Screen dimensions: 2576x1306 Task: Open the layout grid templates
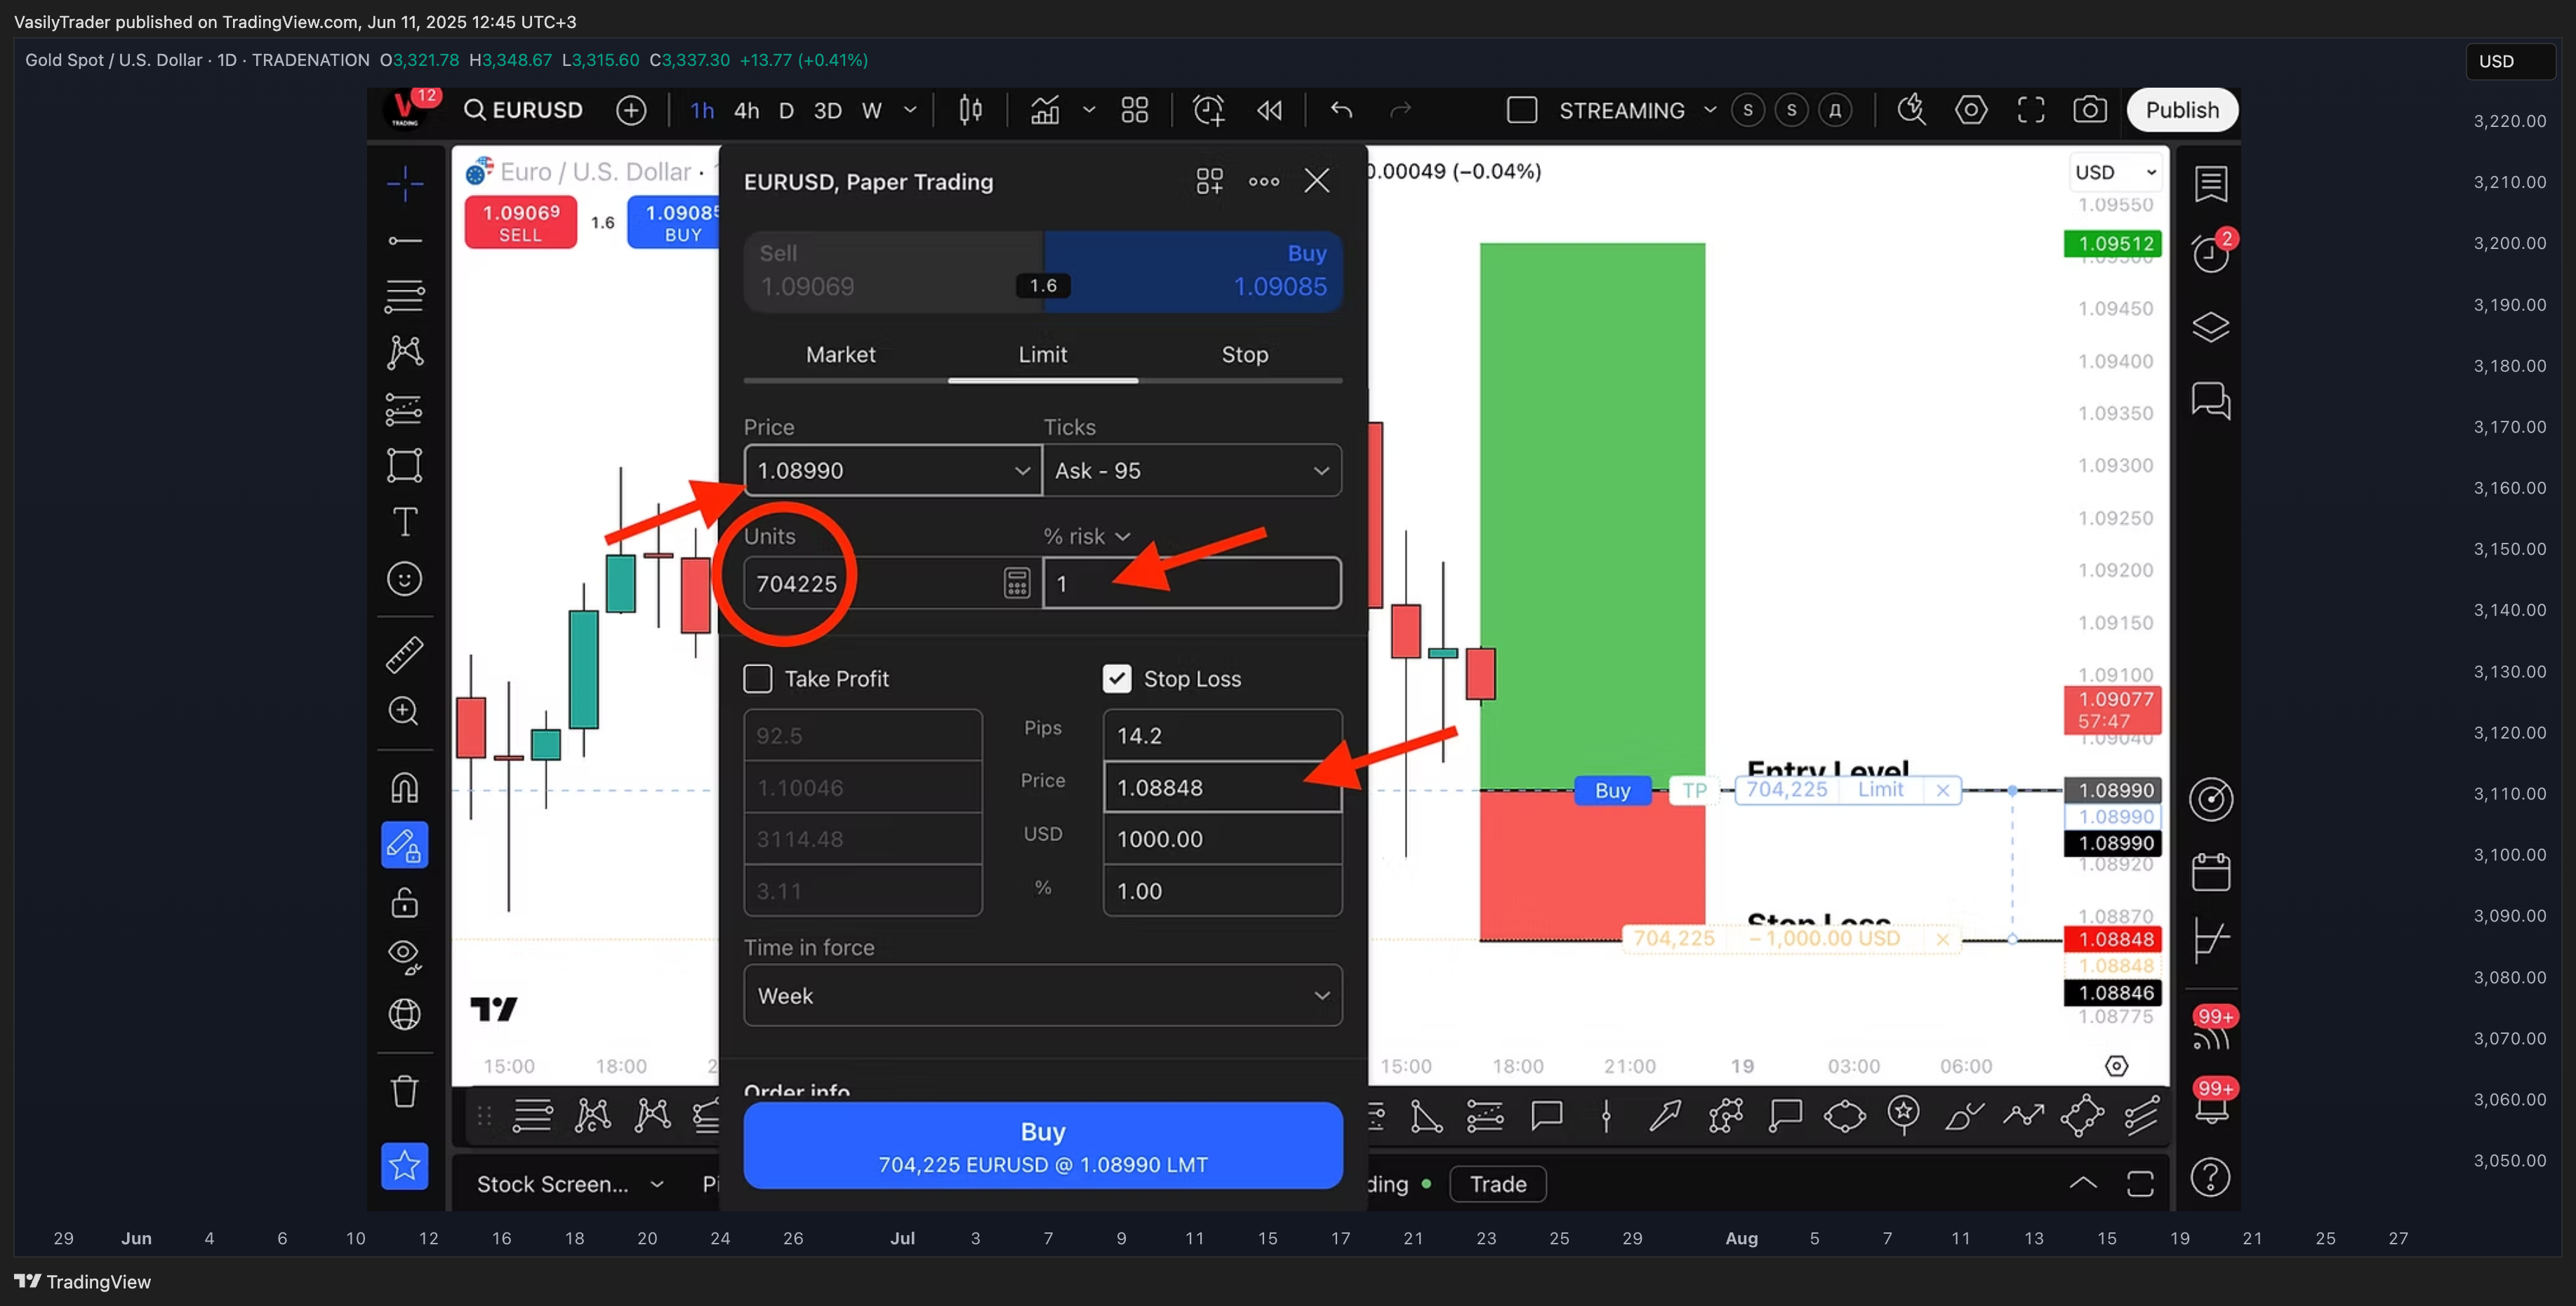pos(1134,110)
